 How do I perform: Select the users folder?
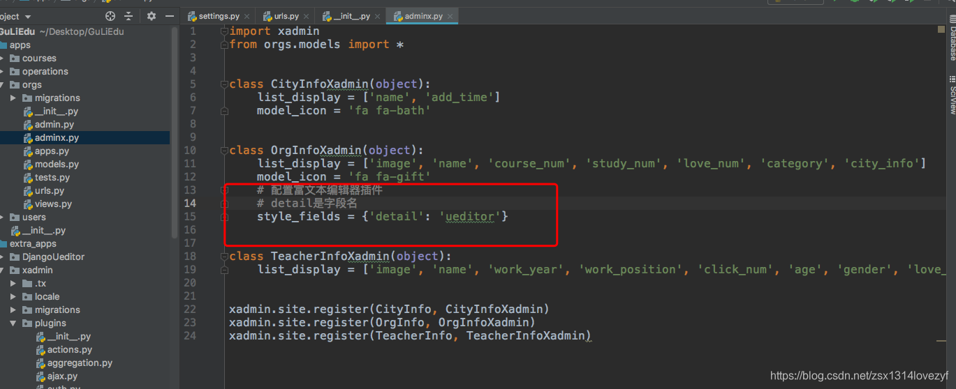click(34, 218)
